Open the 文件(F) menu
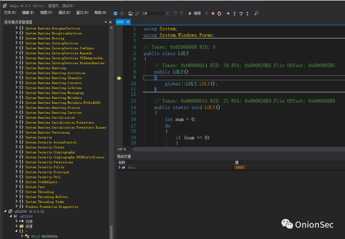 [x=10, y=13]
